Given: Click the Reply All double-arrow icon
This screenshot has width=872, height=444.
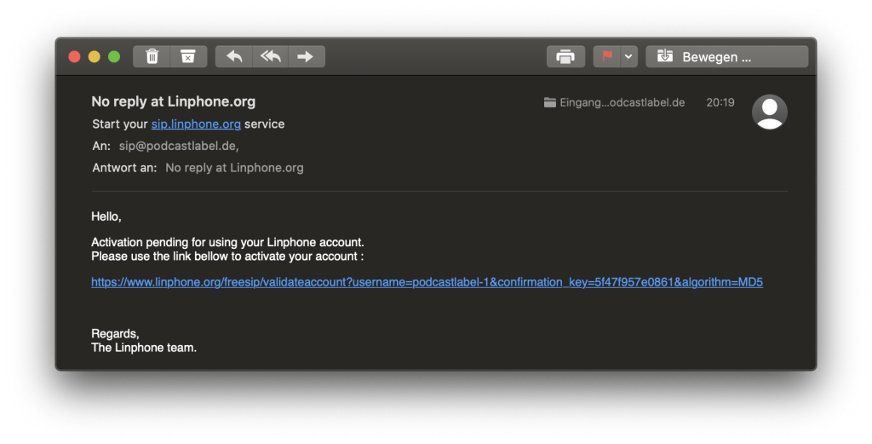Looking at the screenshot, I should click(x=271, y=57).
